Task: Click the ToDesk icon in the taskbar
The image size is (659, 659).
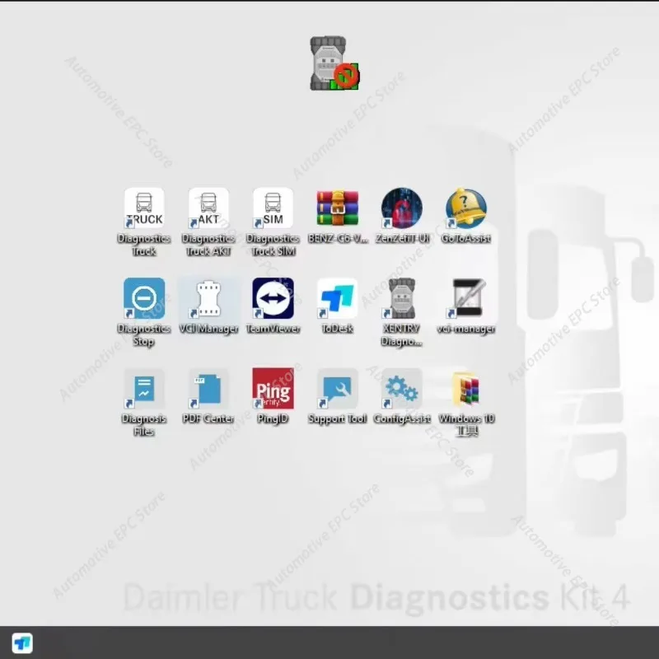Action: pyautogui.click(x=22, y=643)
